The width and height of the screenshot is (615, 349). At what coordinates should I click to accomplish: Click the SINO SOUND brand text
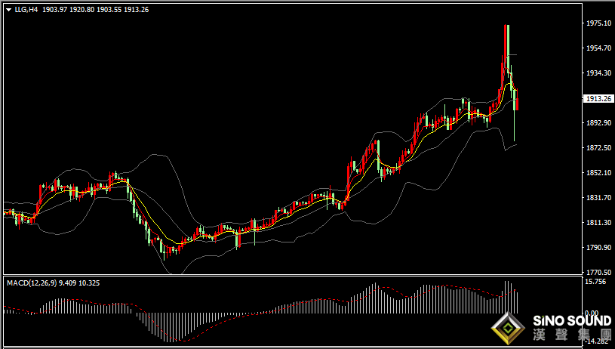(x=572, y=322)
